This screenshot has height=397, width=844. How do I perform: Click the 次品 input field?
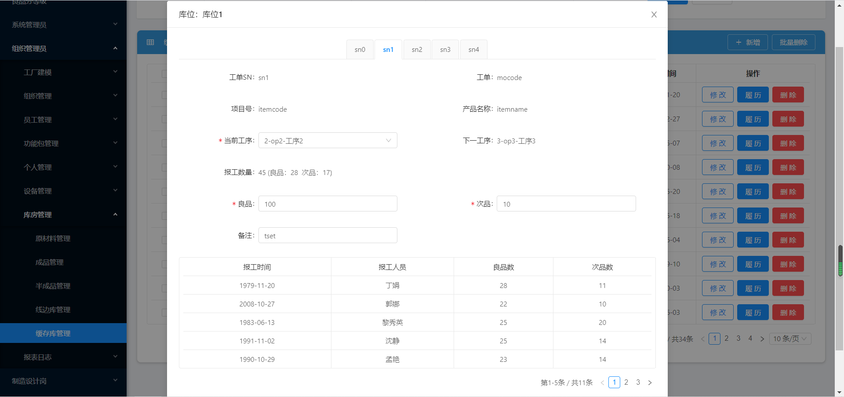click(x=566, y=204)
